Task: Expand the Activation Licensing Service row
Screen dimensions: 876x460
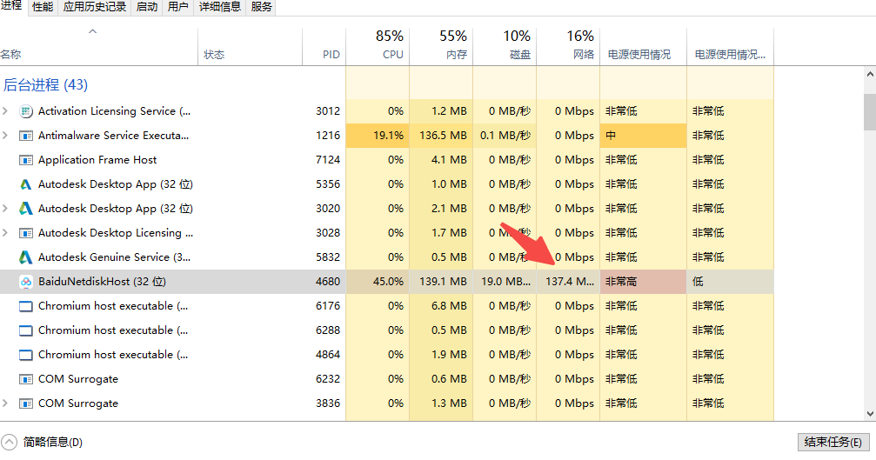Action: pos(6,111)
